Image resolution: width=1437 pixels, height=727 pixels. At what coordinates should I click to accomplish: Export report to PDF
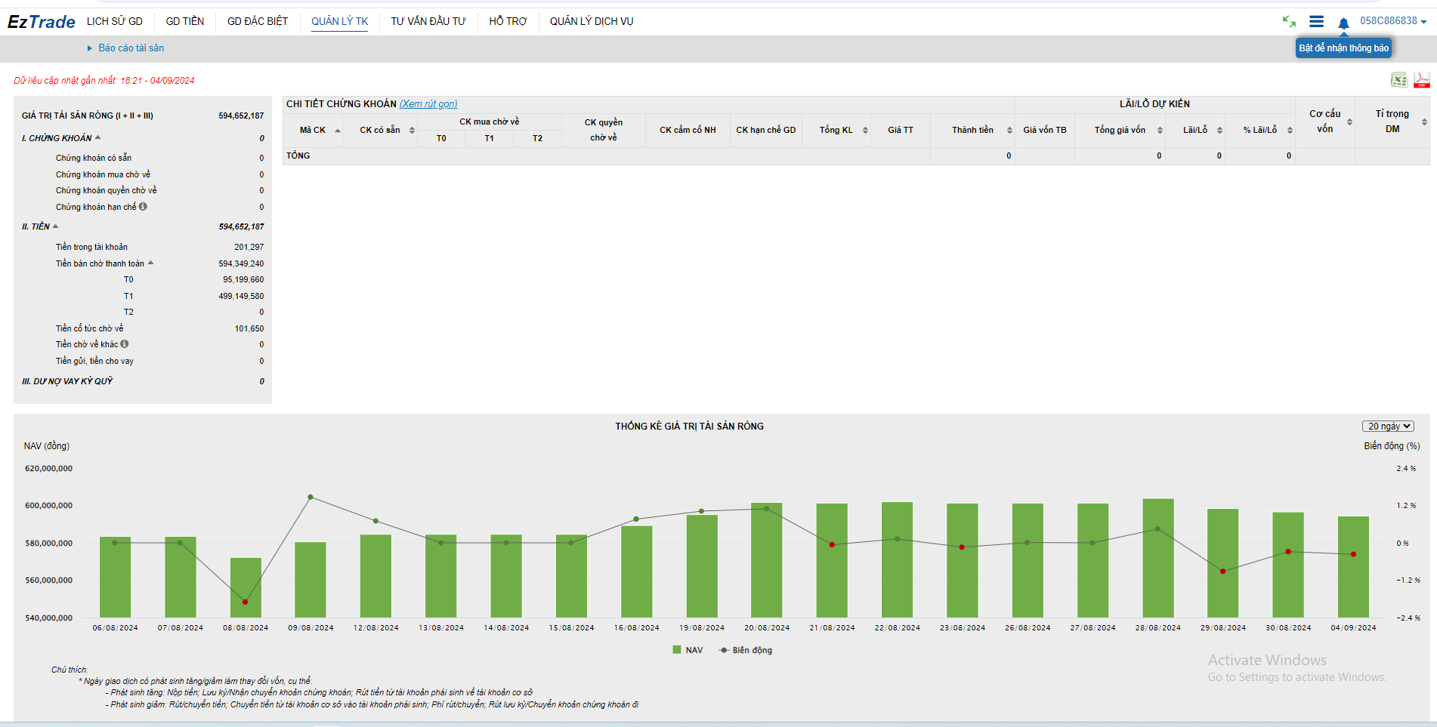tap(1422, 80)
